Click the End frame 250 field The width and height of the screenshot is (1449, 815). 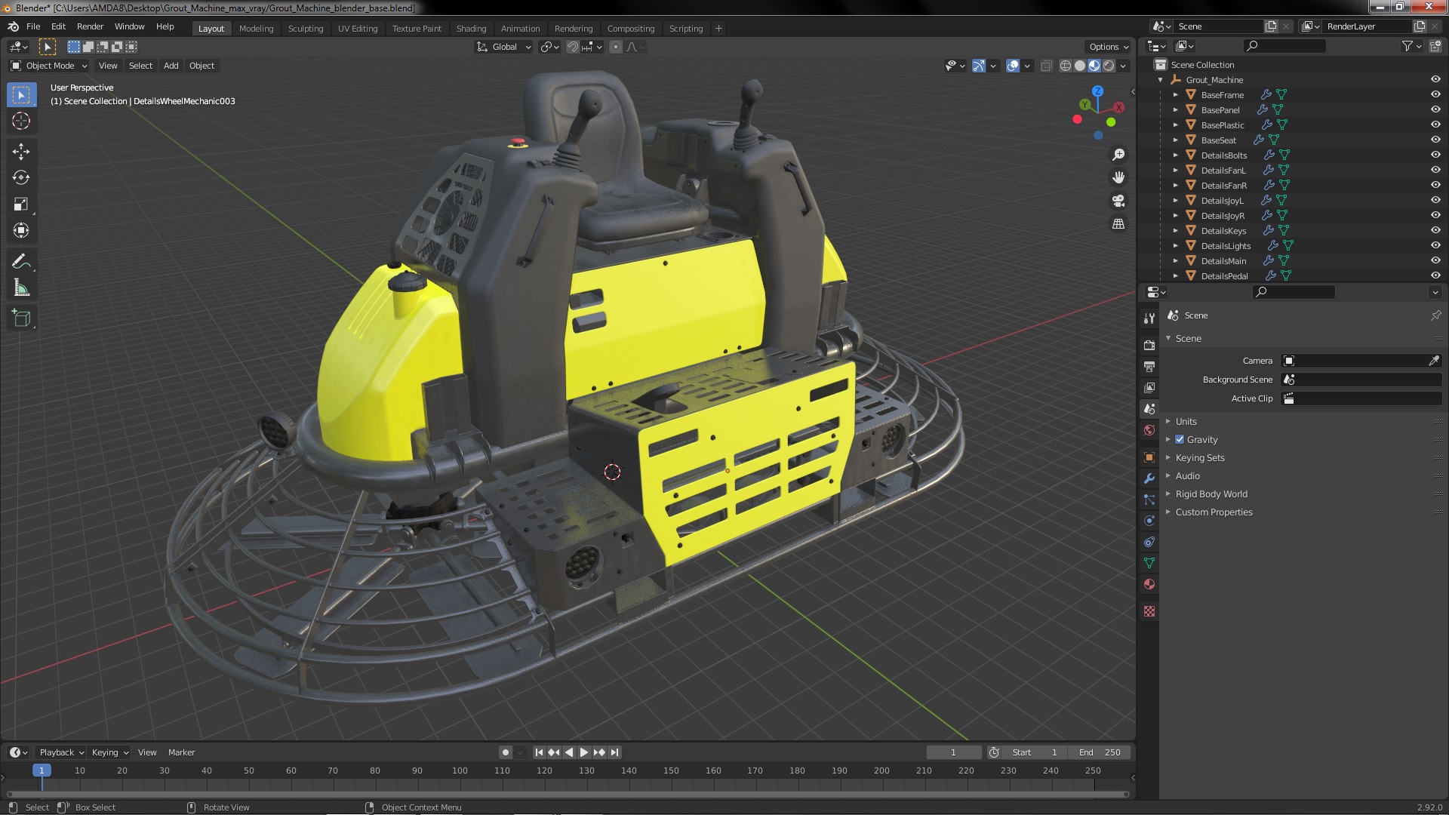pyautogui.click(x=1100, y=752)
